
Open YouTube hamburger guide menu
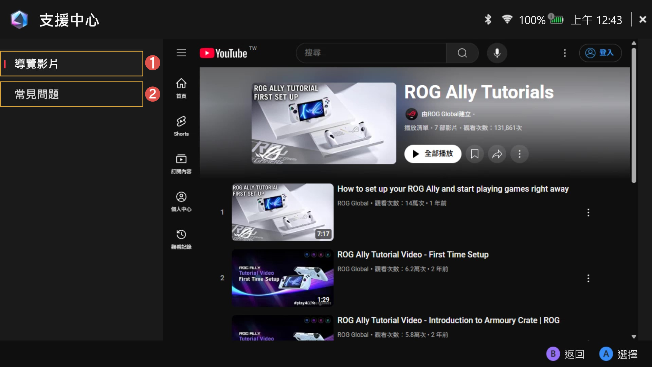(181, 53)
